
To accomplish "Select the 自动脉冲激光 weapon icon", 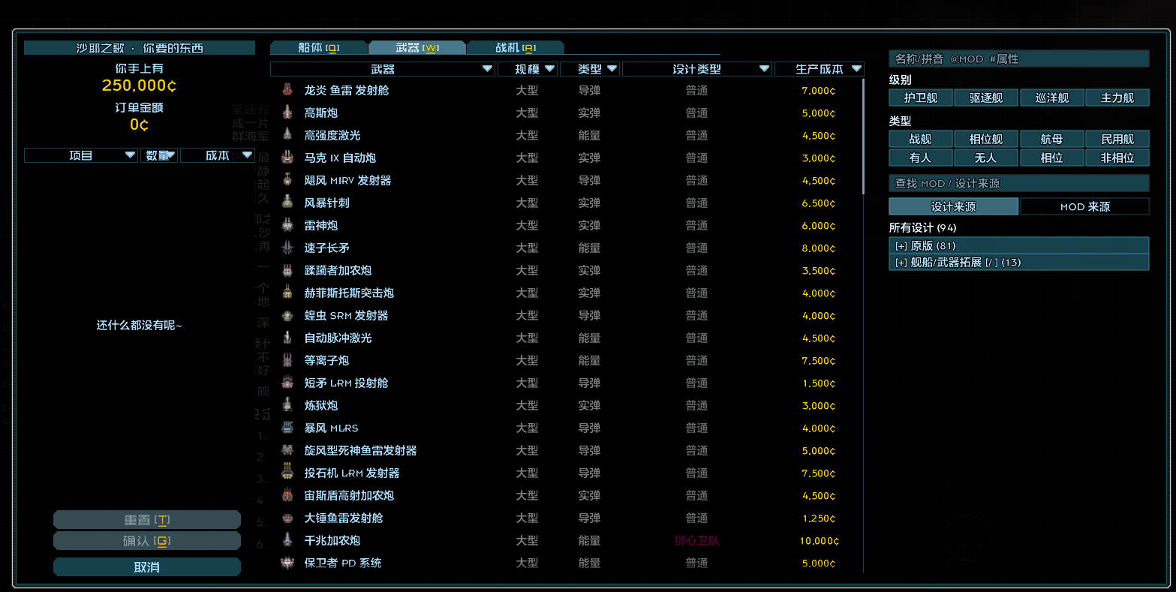I will coord(287,338).
